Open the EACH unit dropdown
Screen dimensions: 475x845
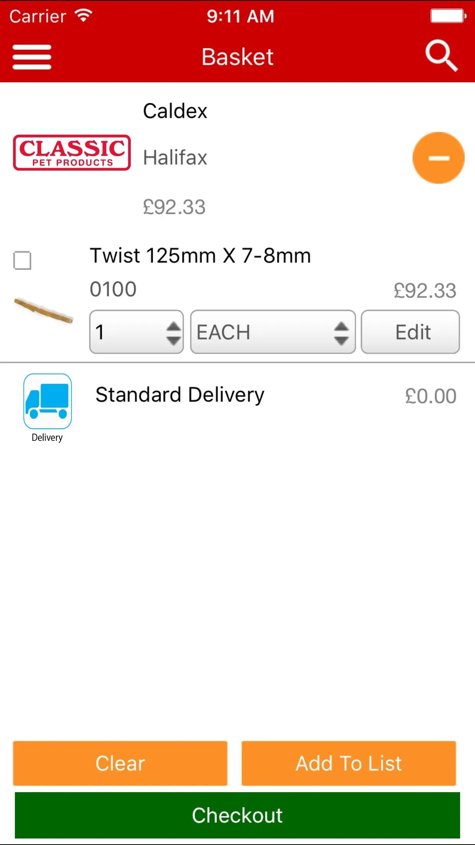click(273, 332)
